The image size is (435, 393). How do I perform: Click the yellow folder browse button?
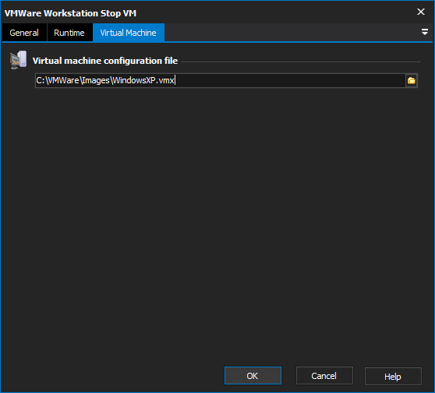pyautogui.click(x=412, y=81)
